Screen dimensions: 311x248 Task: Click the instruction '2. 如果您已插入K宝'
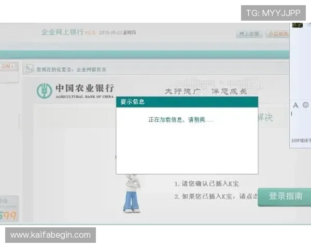tap(216, 196)
